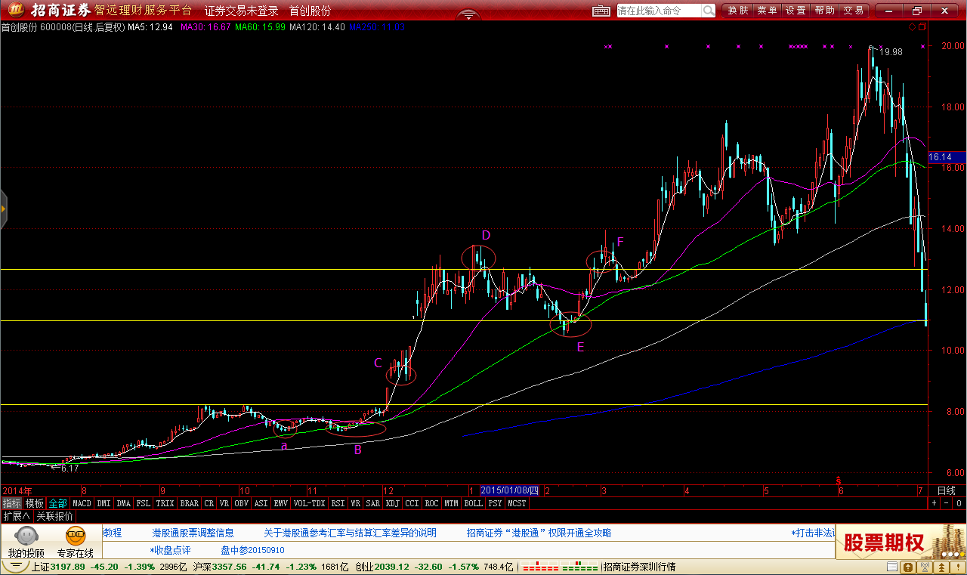Switch to the EMV indicator
This screenshot has width=967, height=575.
pyautogui.click(x=281, y=503)
